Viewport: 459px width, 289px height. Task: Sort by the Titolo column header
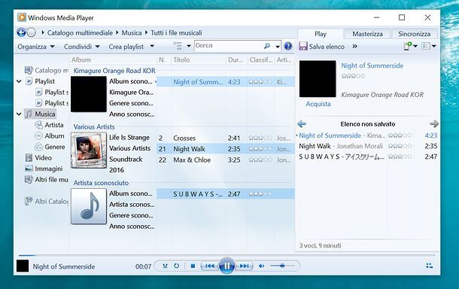198,59
